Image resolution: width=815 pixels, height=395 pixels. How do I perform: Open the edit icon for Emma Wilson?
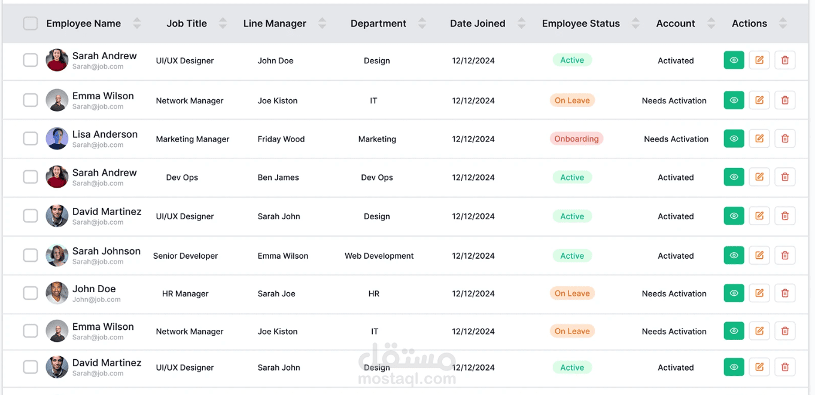(x=759, y=100)
